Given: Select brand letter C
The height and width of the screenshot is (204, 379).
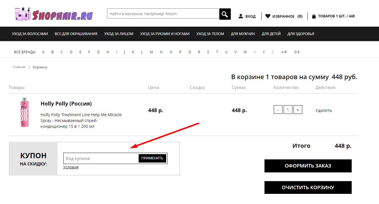Looking at the screenshot, I should [x=62, y=52].
